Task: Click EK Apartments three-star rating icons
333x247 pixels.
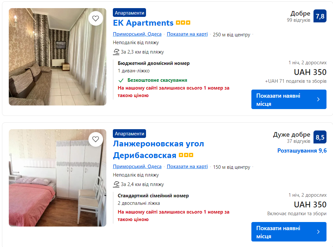Action: click(183, 23)
